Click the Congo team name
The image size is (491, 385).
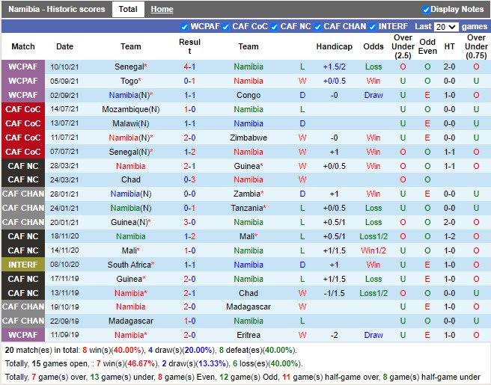[x=248, y=95]
